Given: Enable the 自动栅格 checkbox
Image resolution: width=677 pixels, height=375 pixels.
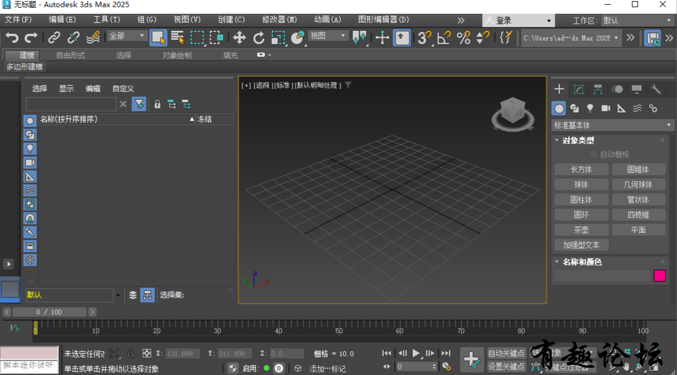Looking at the screenshot, I should (x=593, y=154).
